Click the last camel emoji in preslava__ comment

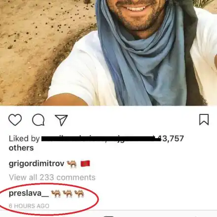tap(79, 193)
